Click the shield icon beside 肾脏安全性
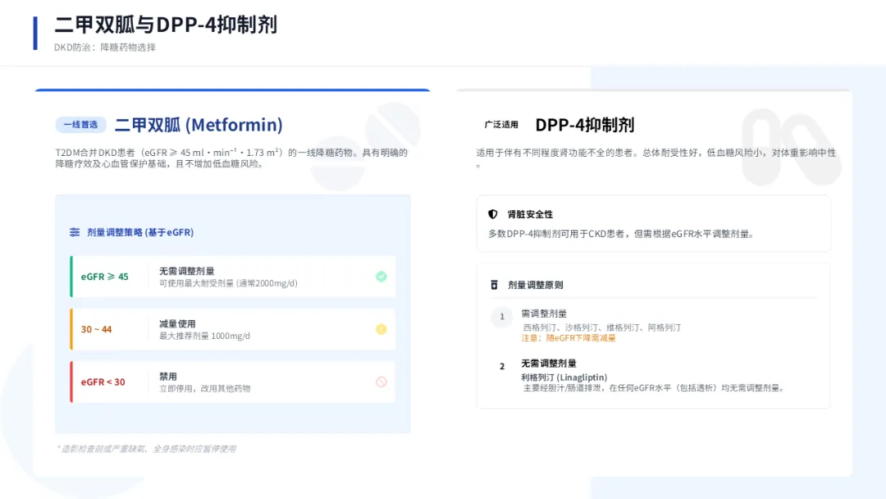Viewport: 886px width, 499px height. pyautogui.click(x=493, y=214)
